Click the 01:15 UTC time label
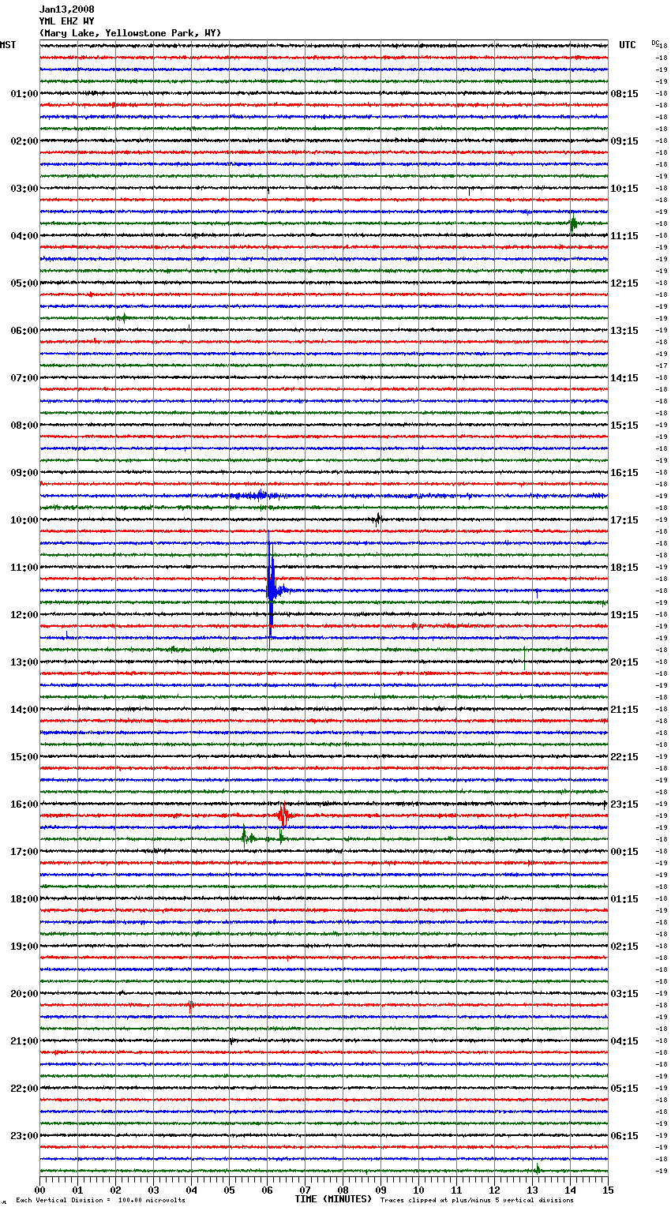 pos(624,899)
